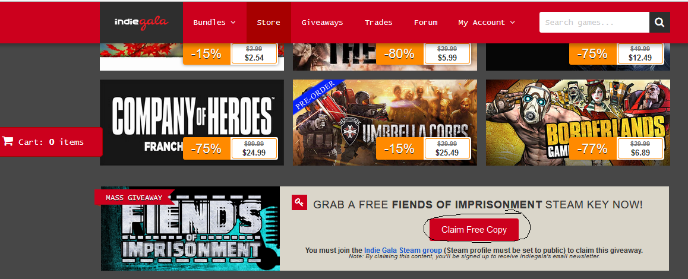
Task: Open the Umbrella Corps game thumbnail
Action: coord(385,122)
